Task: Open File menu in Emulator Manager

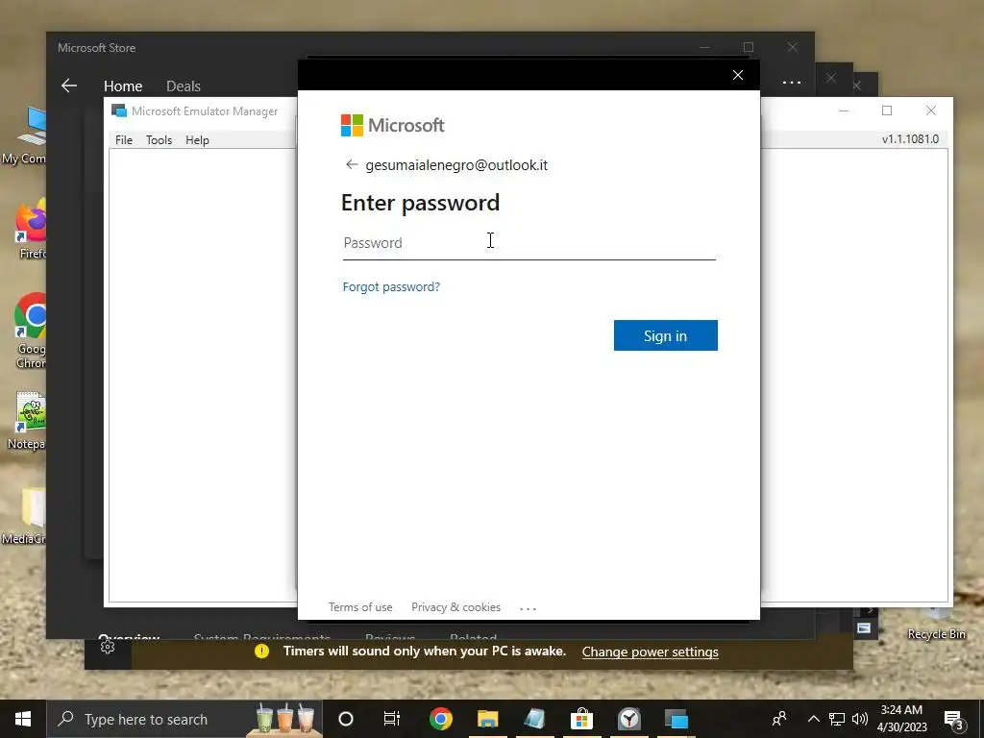Action: pos(124,140)
